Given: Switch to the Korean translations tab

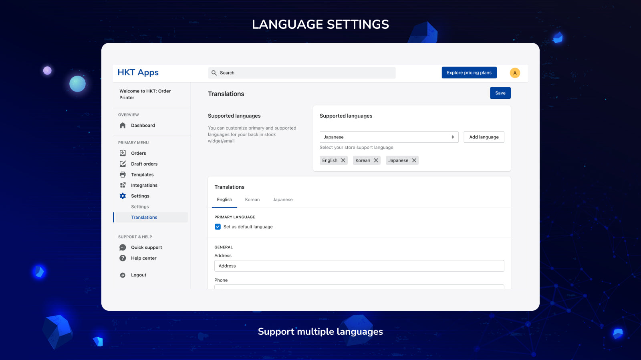Looking at the screenshot, I should click(252, 199).
